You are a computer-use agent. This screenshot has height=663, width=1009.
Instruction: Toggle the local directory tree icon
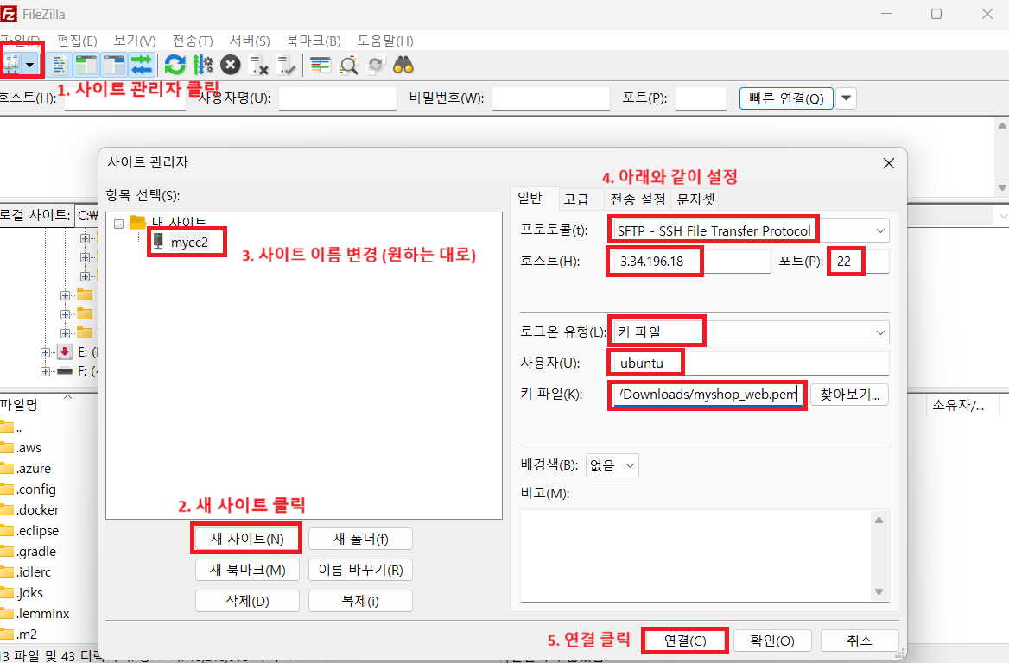(x=86, y=65)
